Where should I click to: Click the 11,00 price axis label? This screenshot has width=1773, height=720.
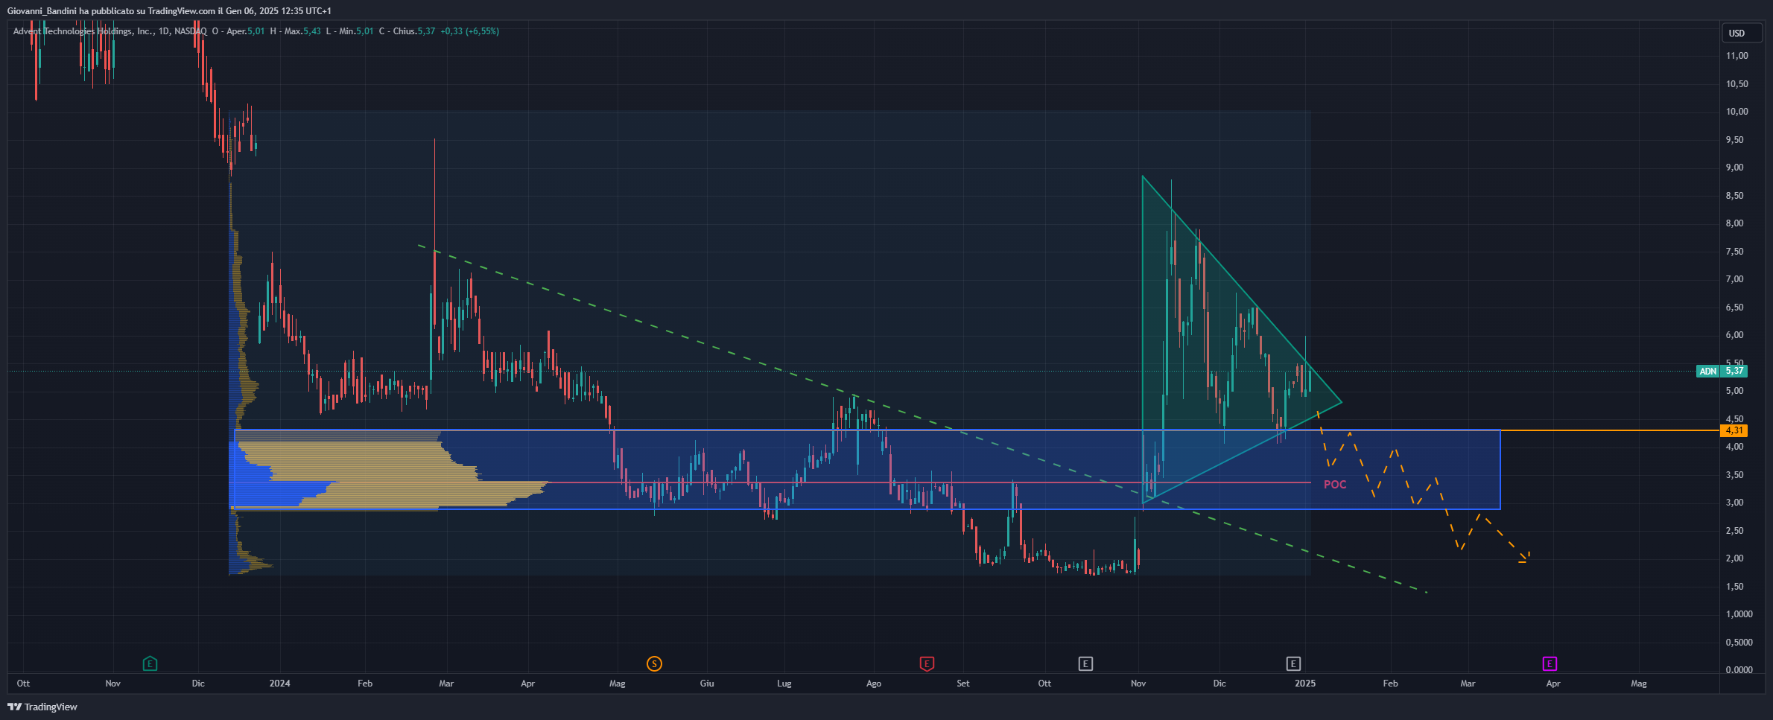[1737, 56]
